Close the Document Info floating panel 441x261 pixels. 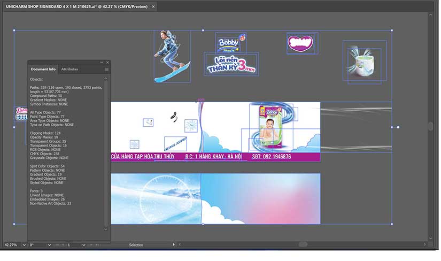pos(107,62)
